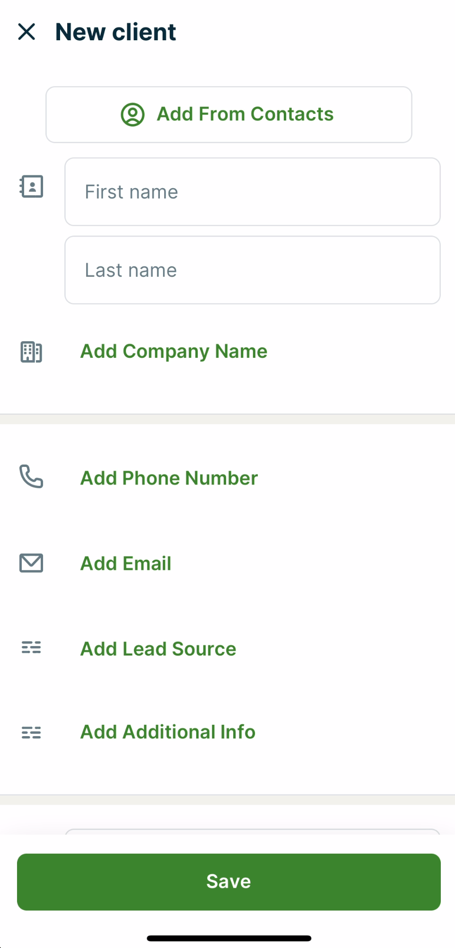Tap the New client title

(x=115, y=32)
